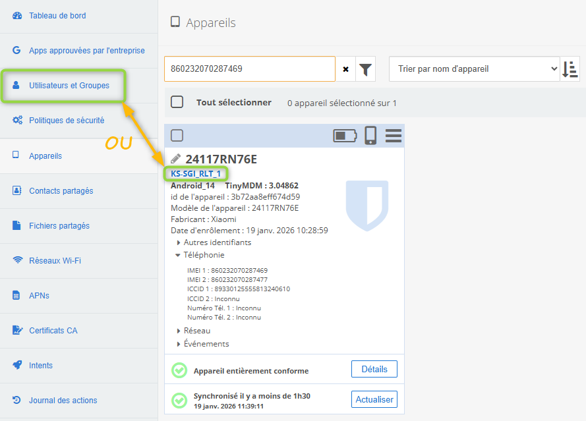
Task: Open the Trier par nom d'appareil dropdown
Action: point(474,69)
